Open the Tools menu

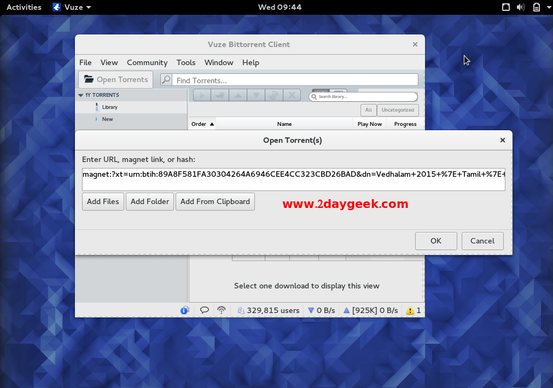click(x=186, y=62)
